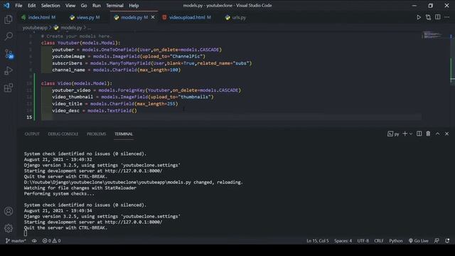Kill the terminal with trash icon
455x256 pixels.
pos(428,134)
